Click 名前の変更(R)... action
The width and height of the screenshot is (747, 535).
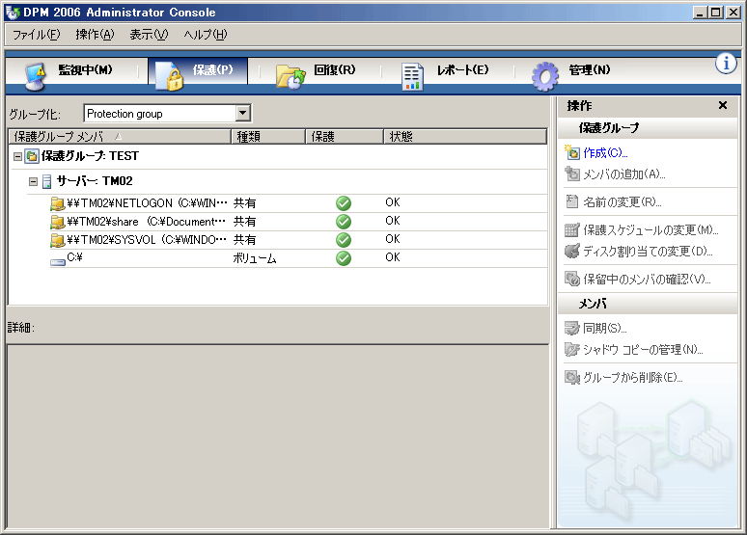pos(622,202)
